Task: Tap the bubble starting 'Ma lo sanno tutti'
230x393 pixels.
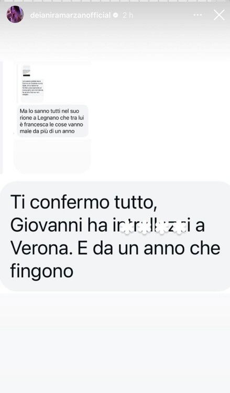Action: 52,121
